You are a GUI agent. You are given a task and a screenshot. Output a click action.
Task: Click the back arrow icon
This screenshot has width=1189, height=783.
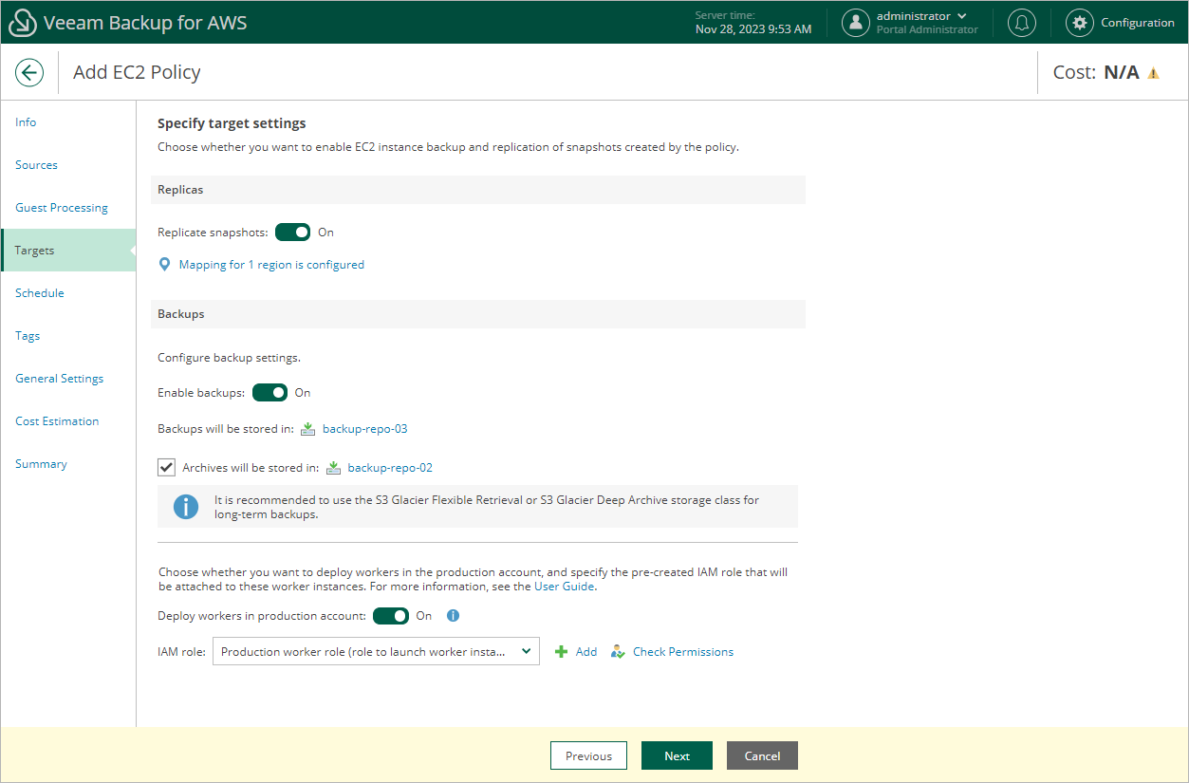pyautogui.click(x=29, y=72)
